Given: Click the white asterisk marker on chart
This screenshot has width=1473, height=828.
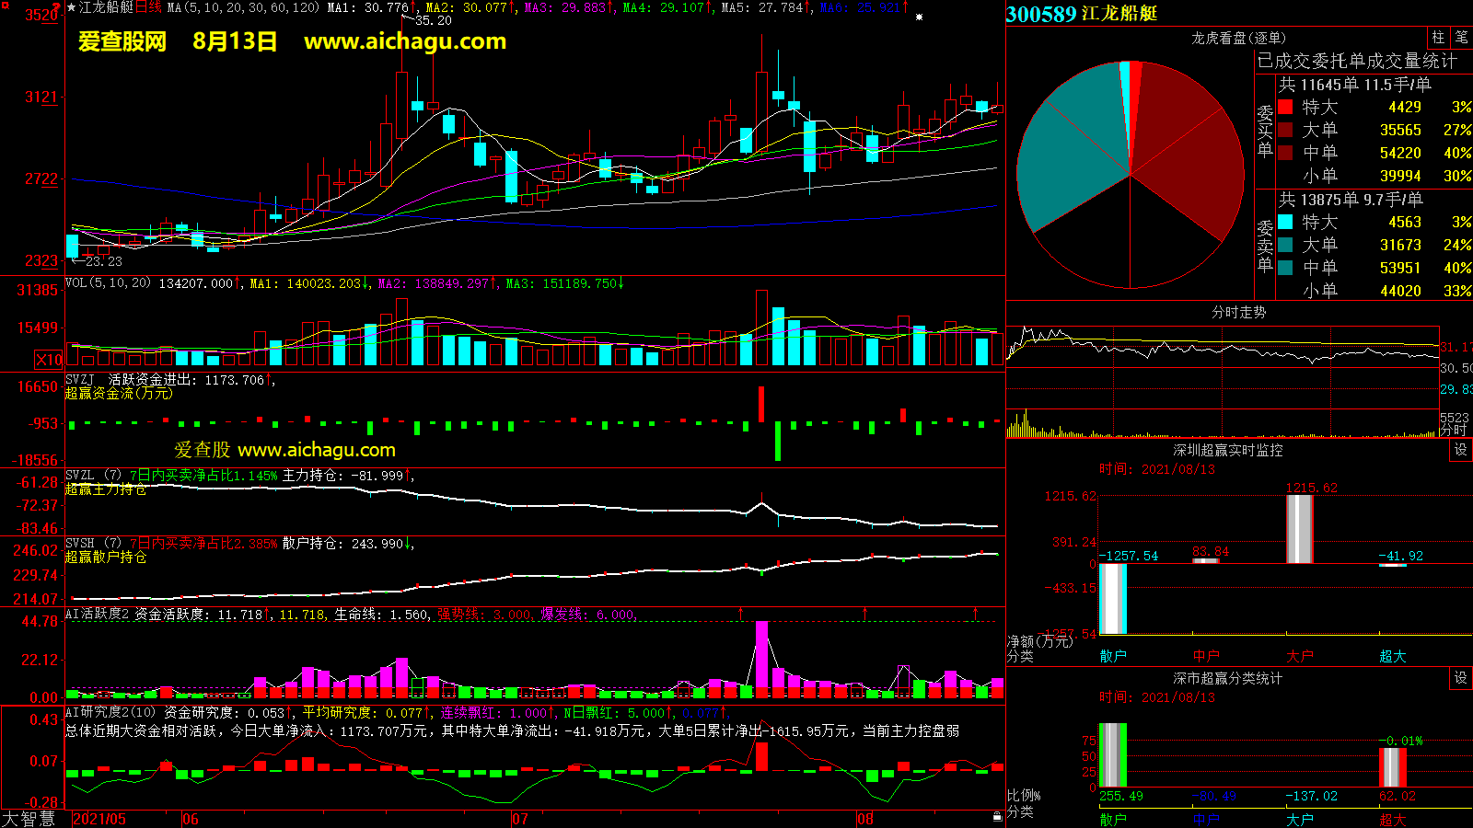Looking at the screenshot, I should tap(919, 17).
